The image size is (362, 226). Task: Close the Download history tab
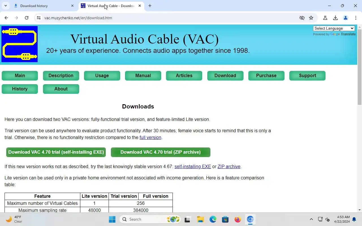(x=72, y=6)
